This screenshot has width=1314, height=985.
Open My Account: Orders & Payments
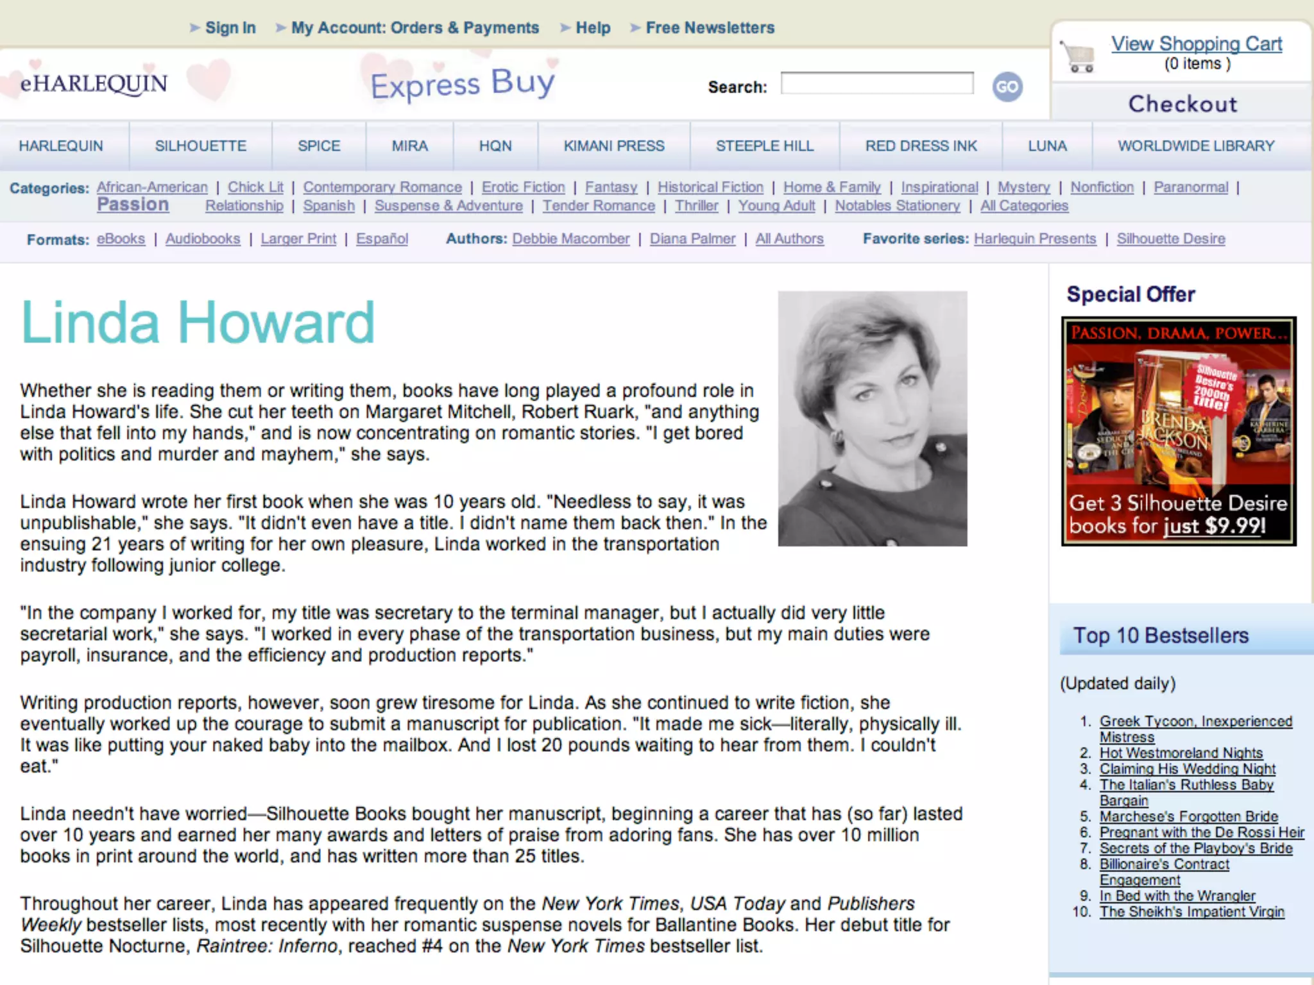click(414, 28)
